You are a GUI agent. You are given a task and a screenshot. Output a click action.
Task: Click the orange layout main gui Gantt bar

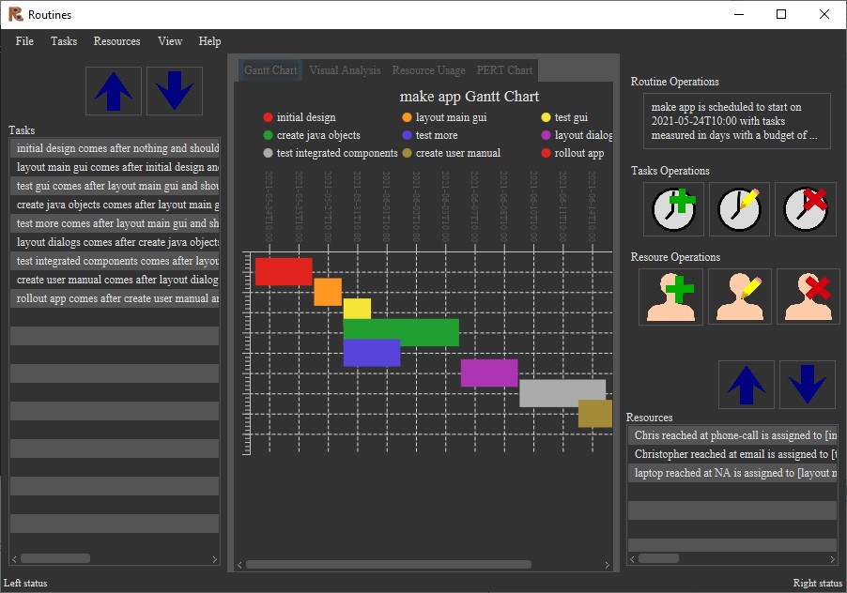(328, 292)
